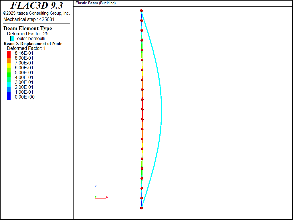Select the cyan euler-bernoulli legend swatch
This screenshot has height=220, width=293.
click(x=12, y=38)
